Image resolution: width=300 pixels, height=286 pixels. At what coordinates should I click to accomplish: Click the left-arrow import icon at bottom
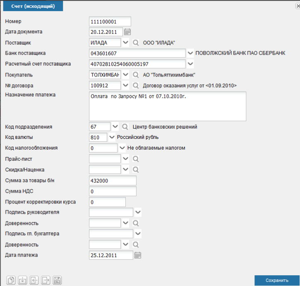coord(34,280)
